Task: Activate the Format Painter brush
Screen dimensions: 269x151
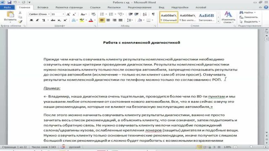Action: click(x=20, y=21)
